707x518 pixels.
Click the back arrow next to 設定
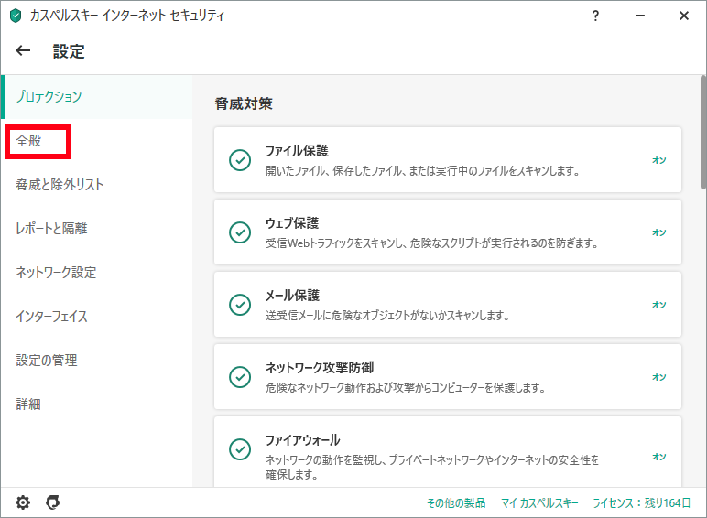[24, 51]
